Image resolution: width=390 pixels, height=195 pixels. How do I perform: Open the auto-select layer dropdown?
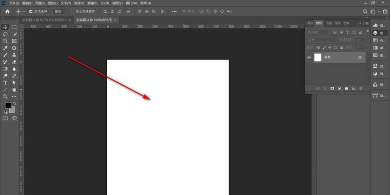coord(60,11)
